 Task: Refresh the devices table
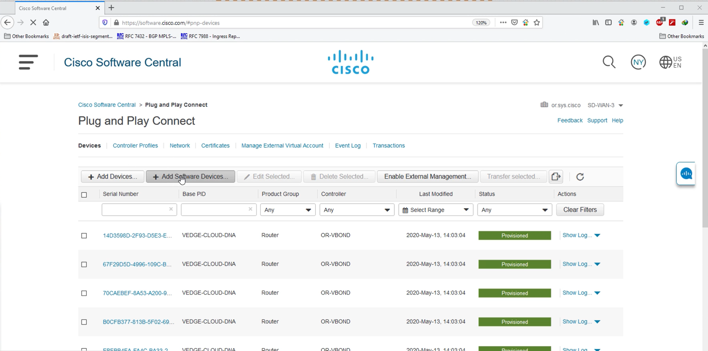(x=580, y=177)
